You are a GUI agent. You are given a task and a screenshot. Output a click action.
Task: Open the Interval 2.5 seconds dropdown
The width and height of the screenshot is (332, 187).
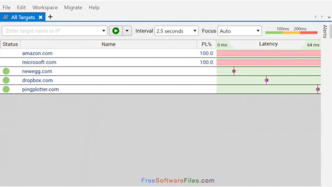176,31
